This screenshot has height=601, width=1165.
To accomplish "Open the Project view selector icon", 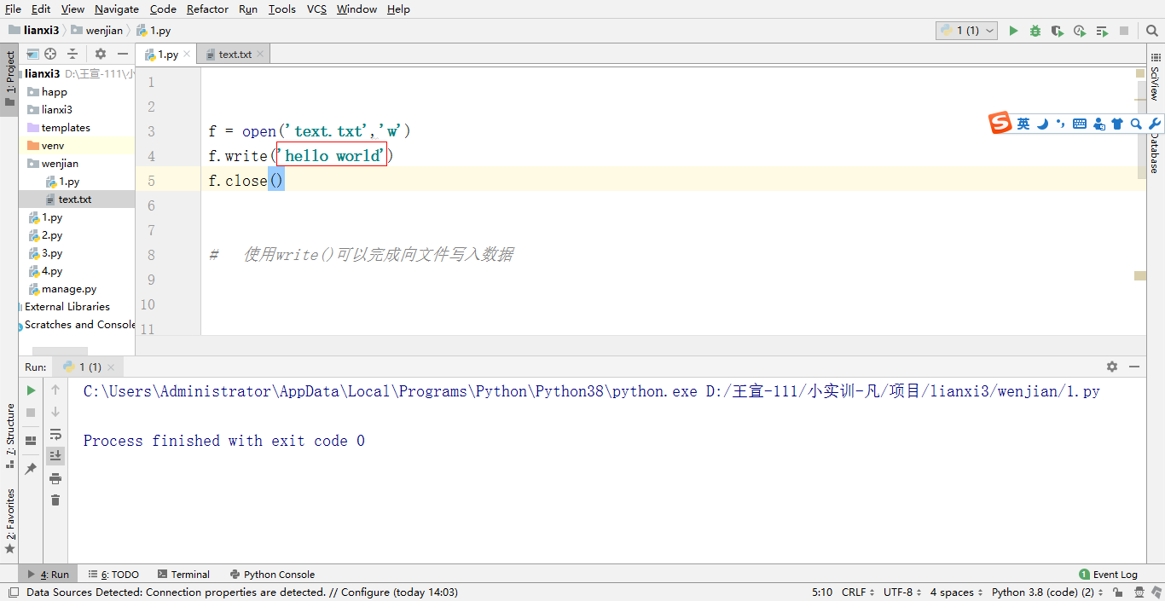I will (32, 54).
